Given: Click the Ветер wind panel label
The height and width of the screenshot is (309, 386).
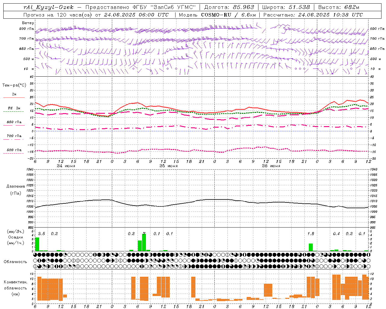Looking at the screenshot, I should click(28, 23).
